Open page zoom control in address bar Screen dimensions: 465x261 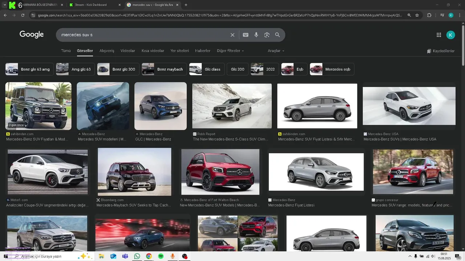click(409, 15)
